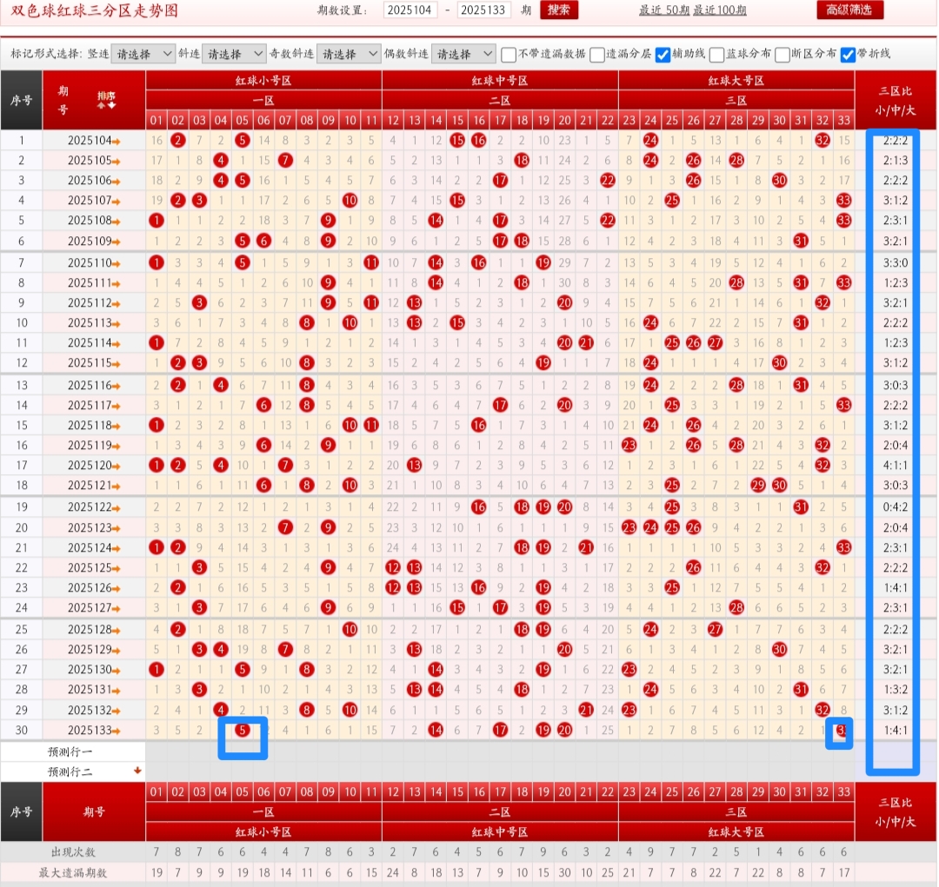Check the 断区分布 checkbox
The width and height of the screenshot is (939, 887).
(782, 55)
